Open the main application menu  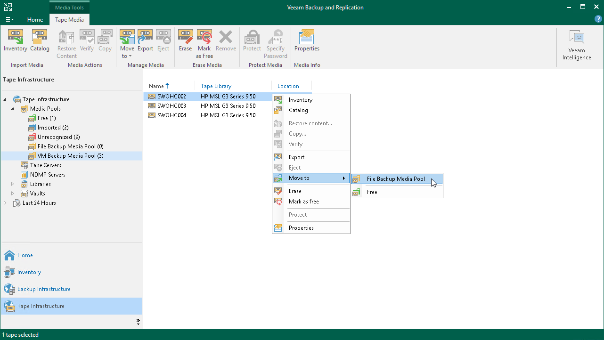point(9,19)
